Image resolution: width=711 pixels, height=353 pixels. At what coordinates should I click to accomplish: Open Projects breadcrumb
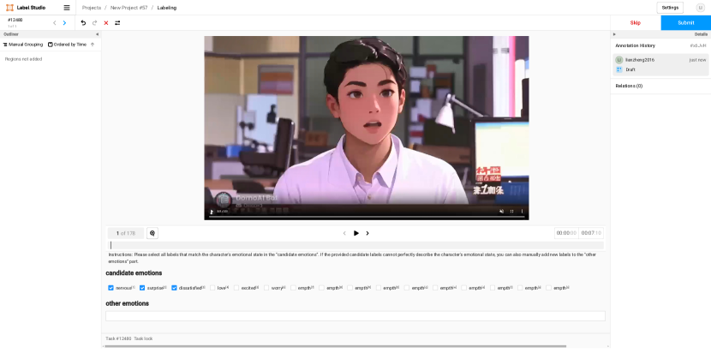92,8
